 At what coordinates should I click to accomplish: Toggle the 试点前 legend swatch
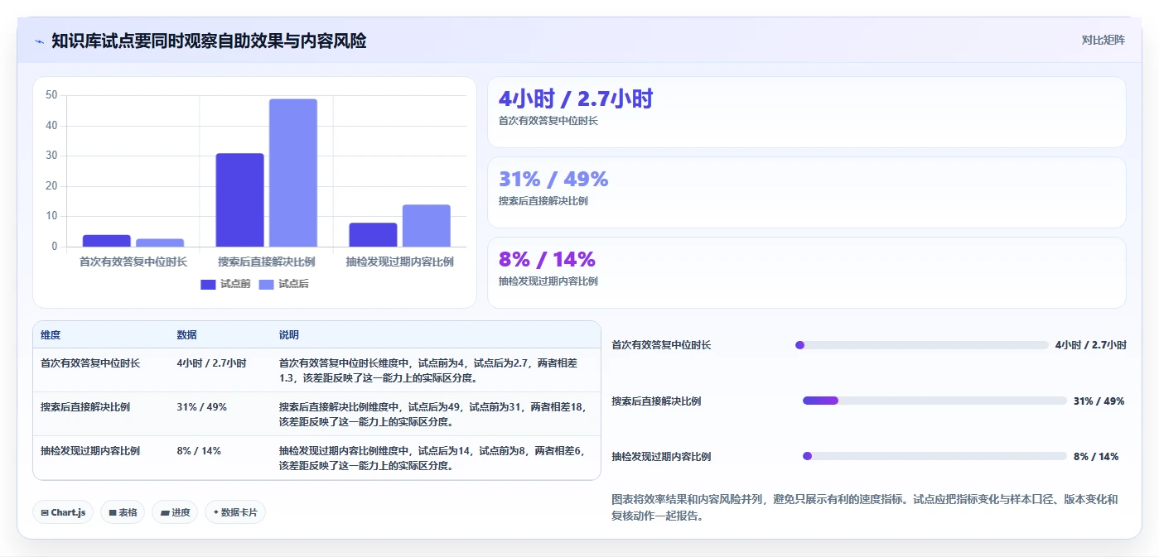tap(208, 284)
